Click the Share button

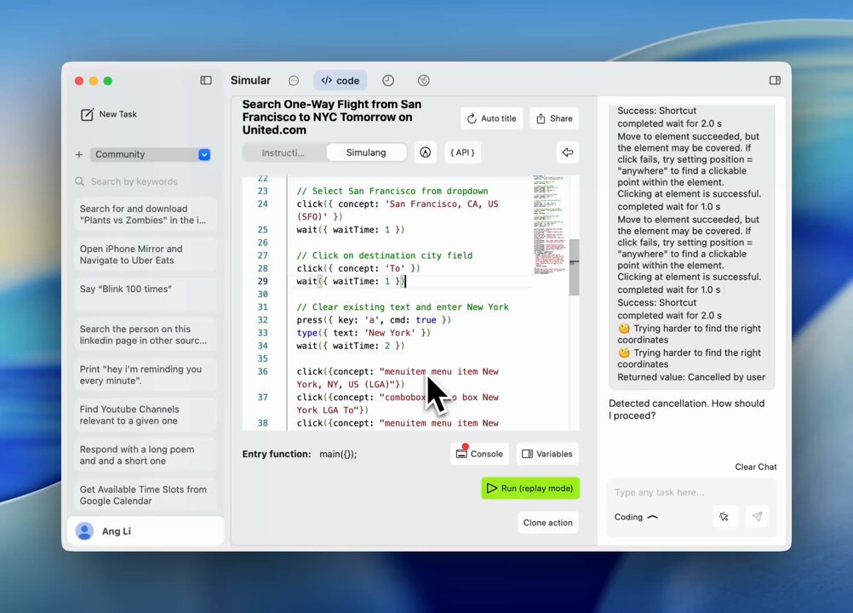coord(554,118)
